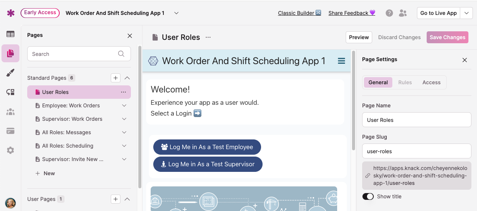Open the Classic Builder link
Screen dimensions: 477x211
point(299,13)
